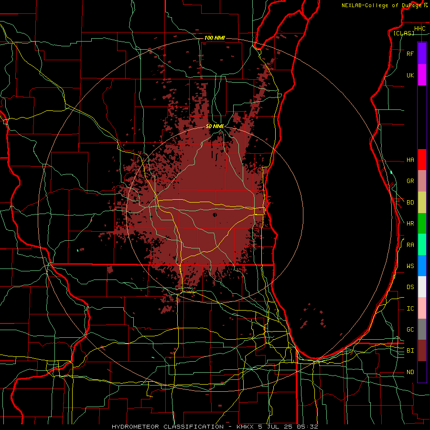Click the 'UK' legend label
Screen dimensions: 430x430
410,75
